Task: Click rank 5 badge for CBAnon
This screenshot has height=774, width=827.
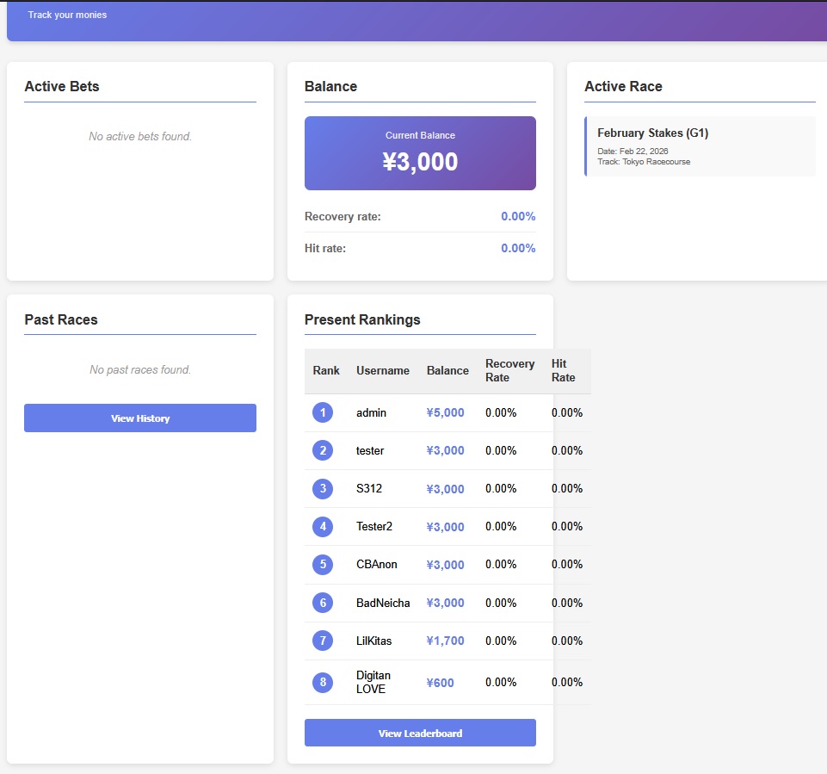Action: coord(323,564)
